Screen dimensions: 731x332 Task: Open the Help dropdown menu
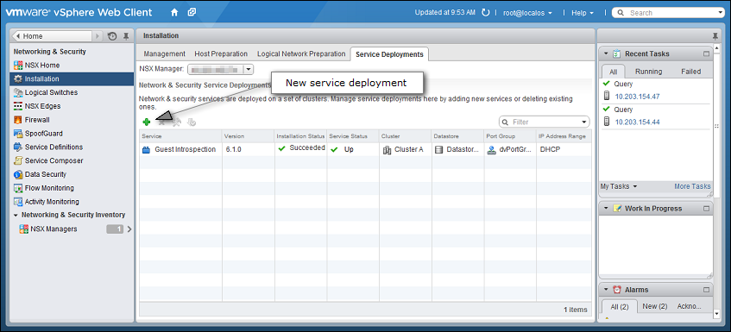pos(583,13)
